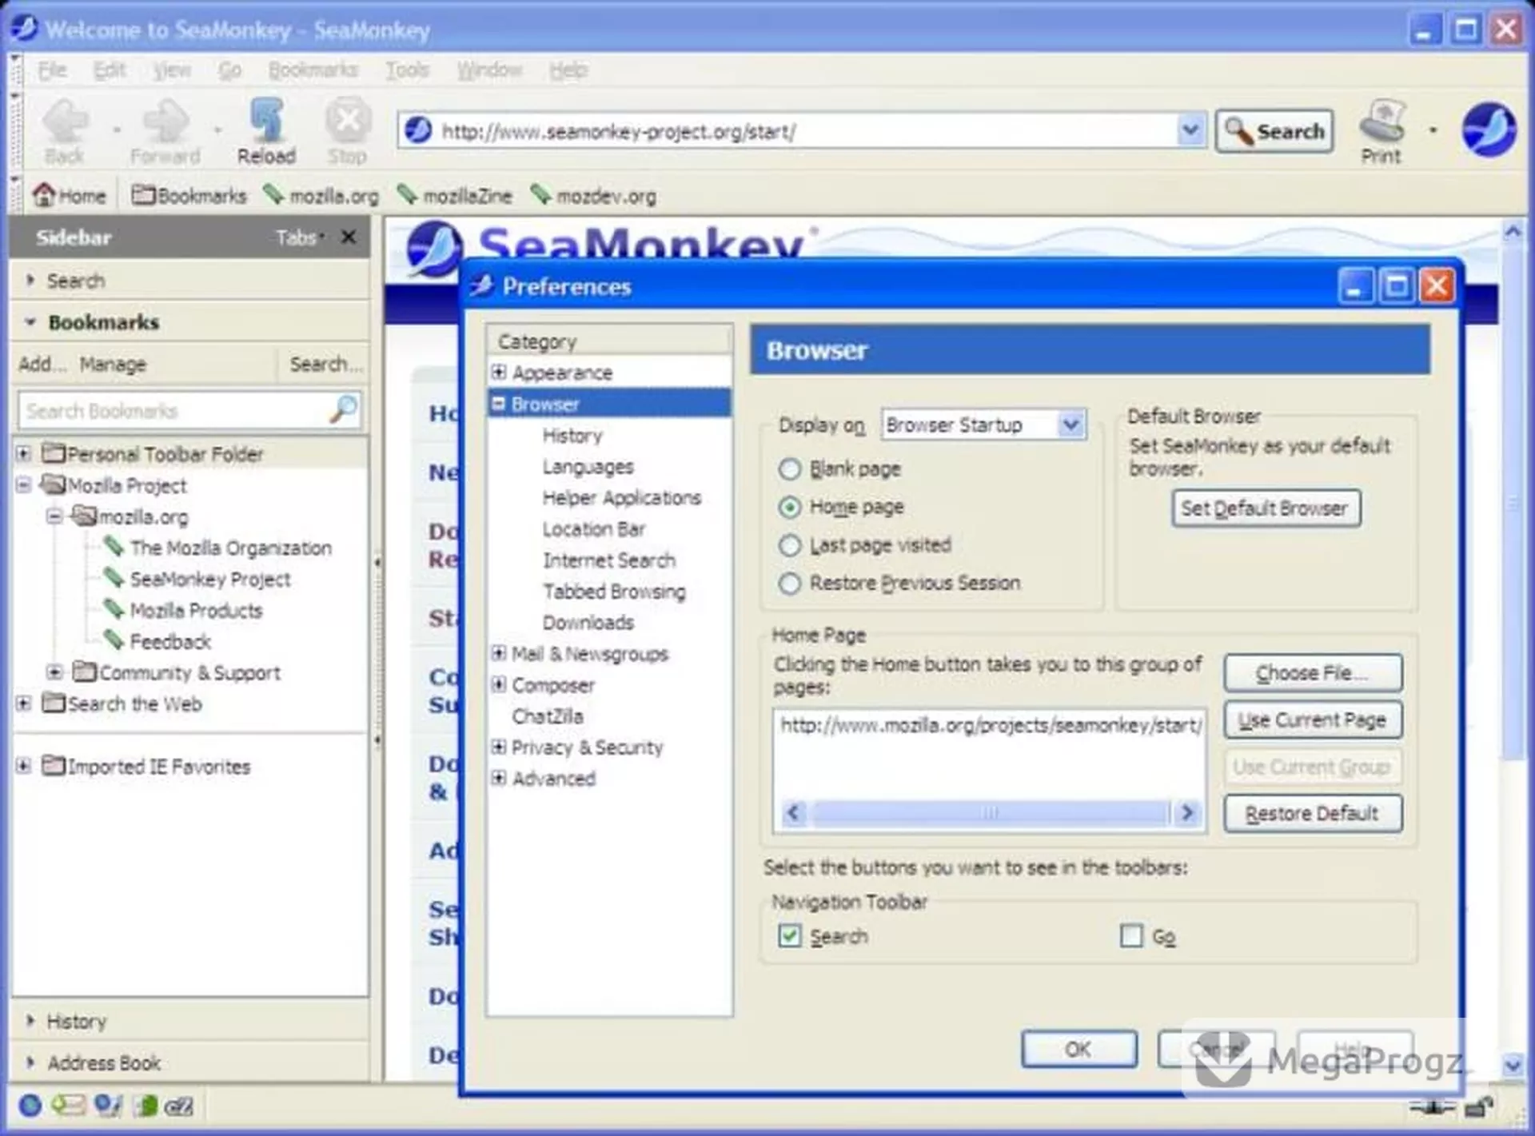Click the Print toolbar icon
Viewport: 1535px width, 1136px height.
[x=1381, y=121]
